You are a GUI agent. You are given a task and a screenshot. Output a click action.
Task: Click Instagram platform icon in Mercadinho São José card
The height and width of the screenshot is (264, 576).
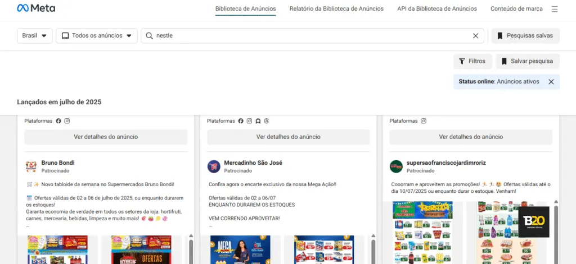249,121
